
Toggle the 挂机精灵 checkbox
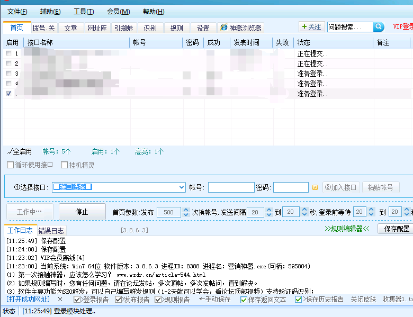click(x=65, y=165)
